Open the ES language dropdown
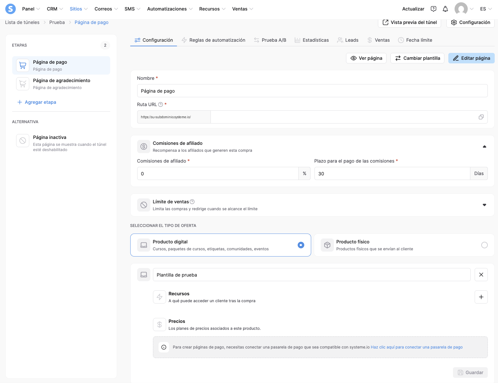 (486, 9)
